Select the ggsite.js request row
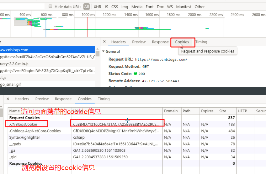Screen dimensions: 266x174 click(47, 71)
